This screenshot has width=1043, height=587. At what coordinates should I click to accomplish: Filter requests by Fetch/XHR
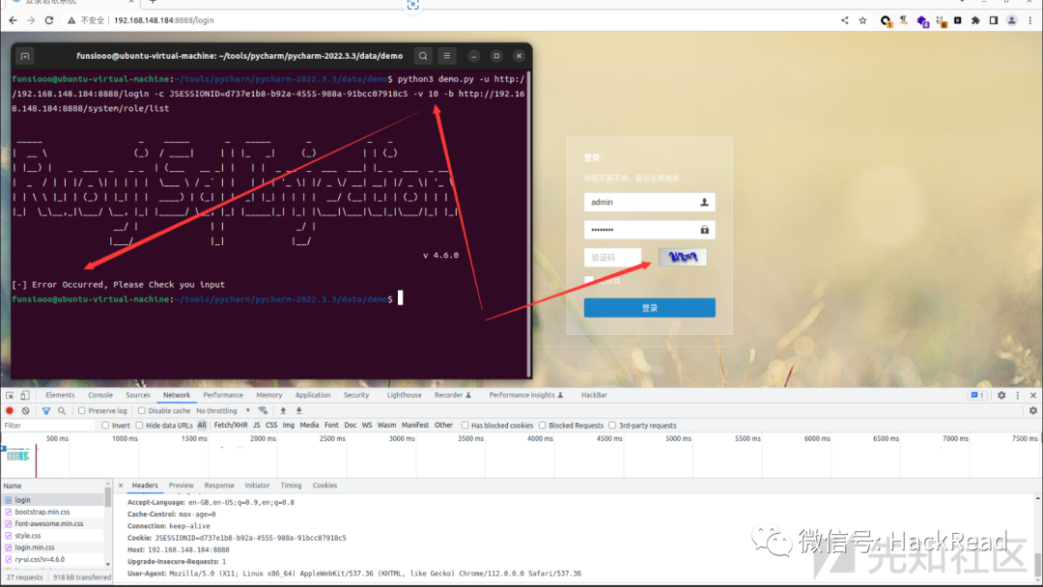pos(230,426)
